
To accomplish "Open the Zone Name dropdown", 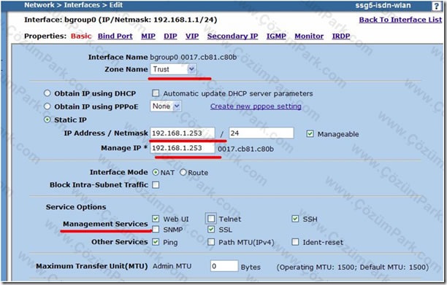I will 173,69.
